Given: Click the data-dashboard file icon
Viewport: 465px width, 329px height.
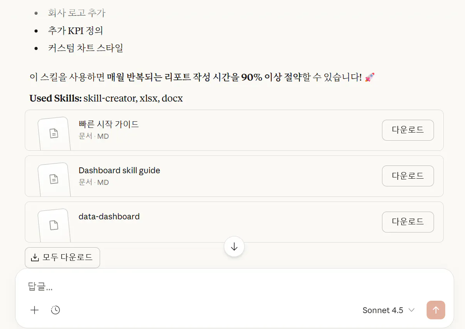Looking at the screenshot, I should (x=54, y=225).
